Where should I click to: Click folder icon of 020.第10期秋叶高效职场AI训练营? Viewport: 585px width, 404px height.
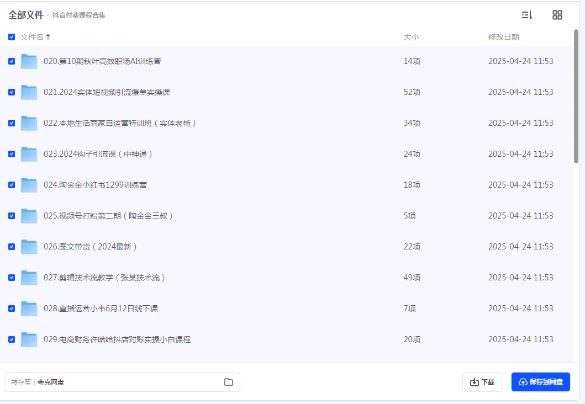click(x=29, y=61)
